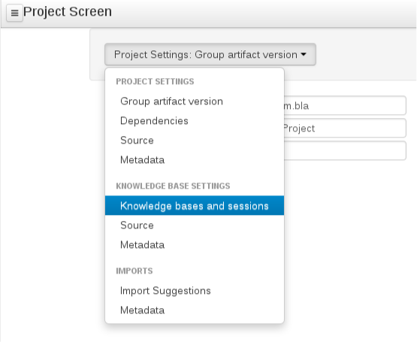Viewport: 417px width, 342px height.
Task: Open Metadata under the Imports section
Action: [x=195, y=310]
